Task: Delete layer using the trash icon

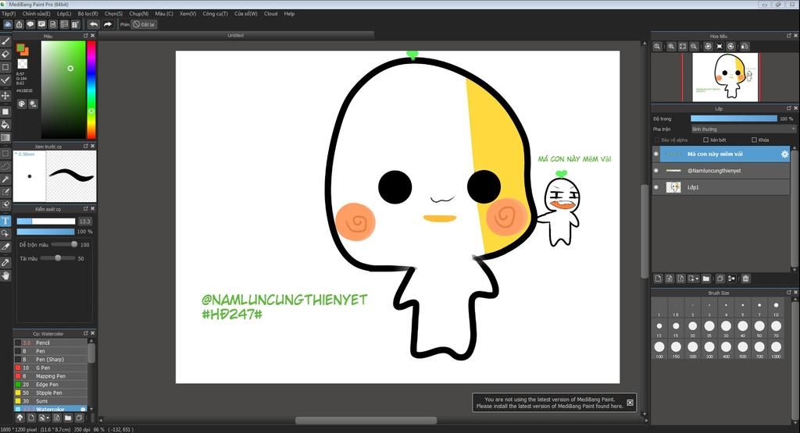Action: 745,279
